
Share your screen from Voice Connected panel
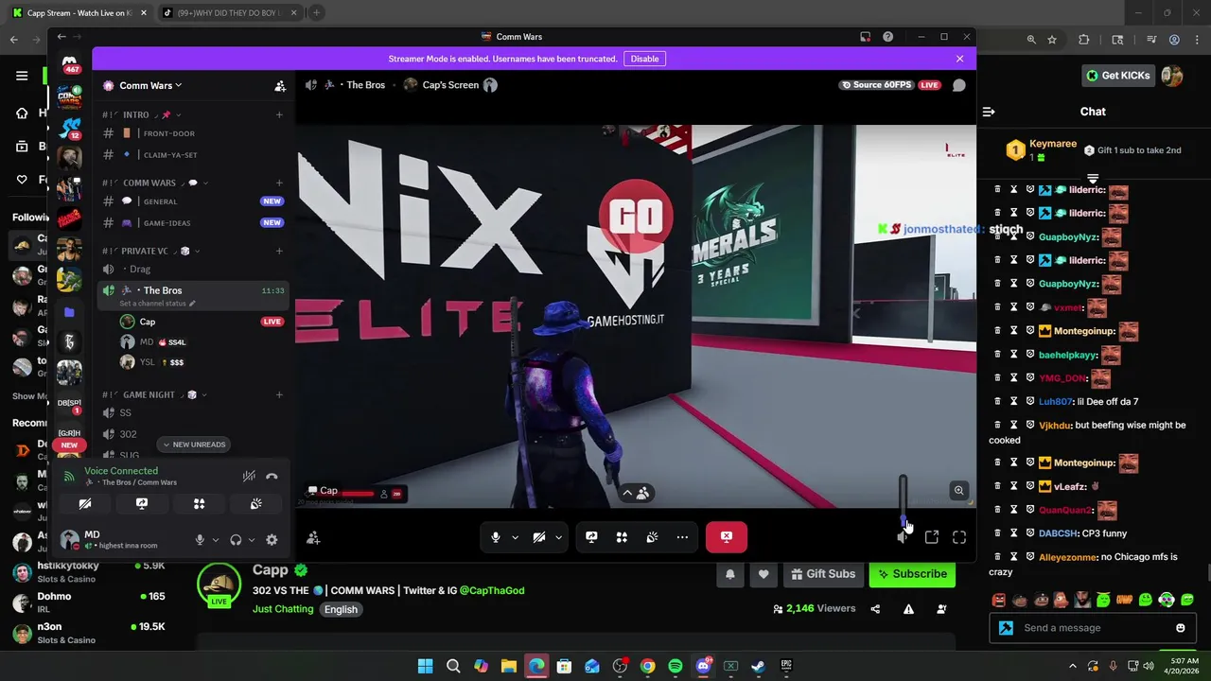click(x=142, y=504)
